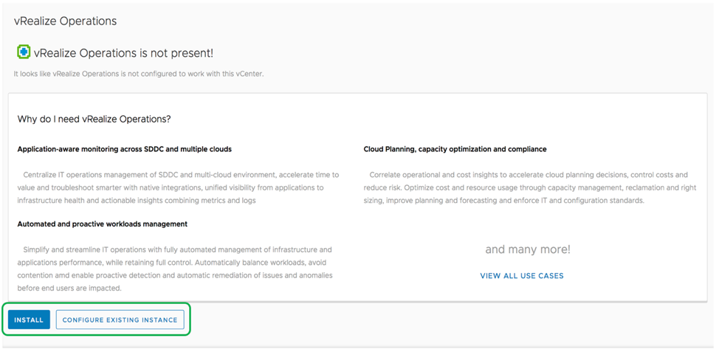Click line starting 'reduce risk. Optimize cost'

(x=529, y=187)
